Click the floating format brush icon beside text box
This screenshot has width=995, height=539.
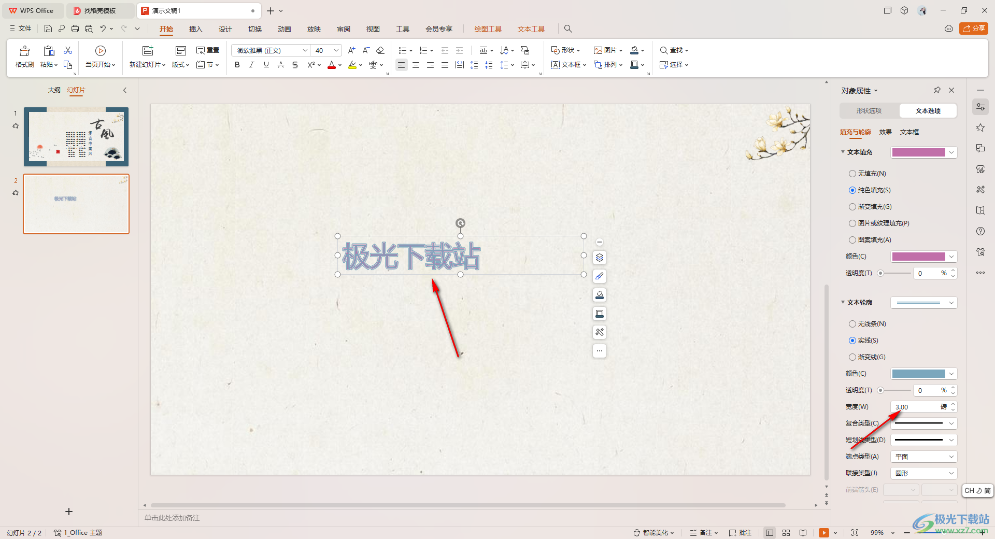click(600, 276)
